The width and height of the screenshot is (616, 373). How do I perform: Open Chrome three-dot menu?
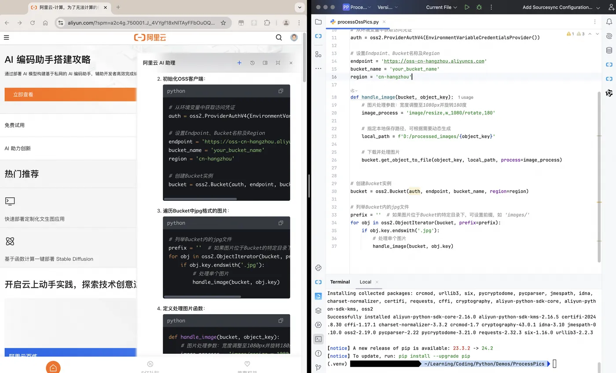[300, 23]
